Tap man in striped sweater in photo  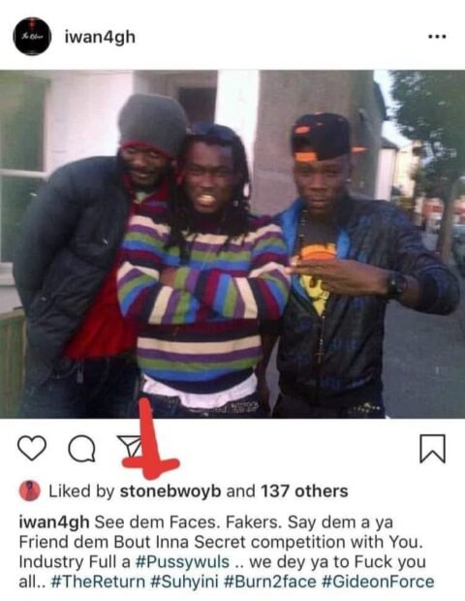point(203,272)
